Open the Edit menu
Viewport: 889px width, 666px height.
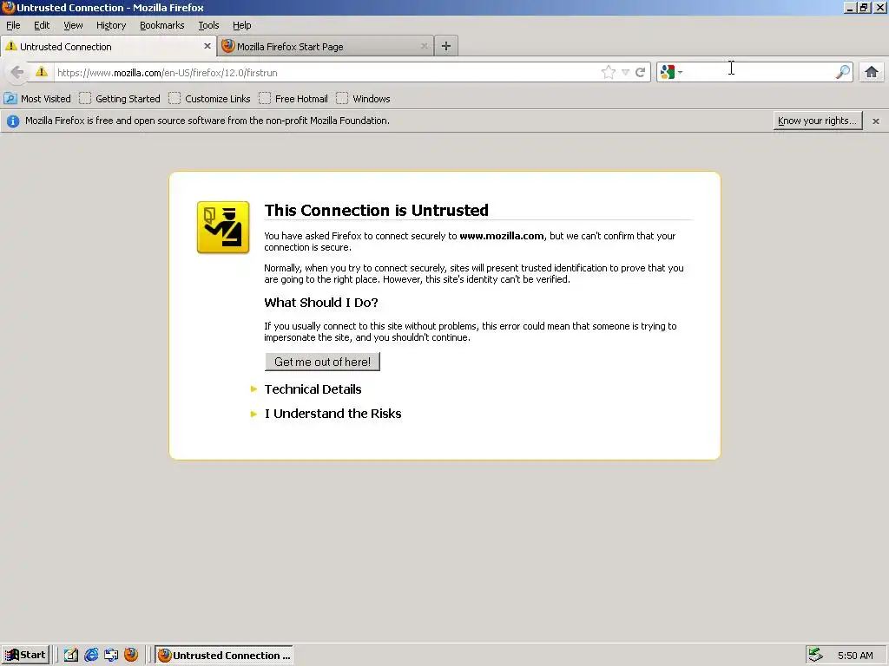coord(42,25)
